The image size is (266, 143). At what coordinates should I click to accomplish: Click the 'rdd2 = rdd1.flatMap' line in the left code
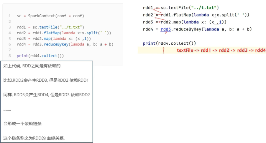64,33
